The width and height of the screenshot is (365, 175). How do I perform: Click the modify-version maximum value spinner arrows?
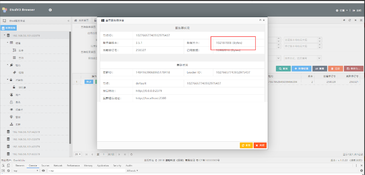pyautogui.click(x=320, y=46)
